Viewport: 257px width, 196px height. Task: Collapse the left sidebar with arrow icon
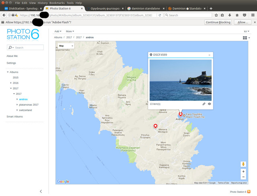click(41, 192)
